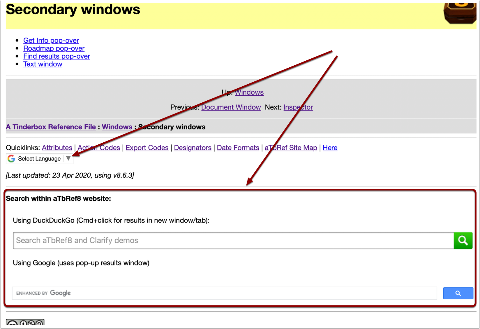This screenshot has height=329, width=480.
Task: Open Text window link
Action: click(x=43, y=64)
